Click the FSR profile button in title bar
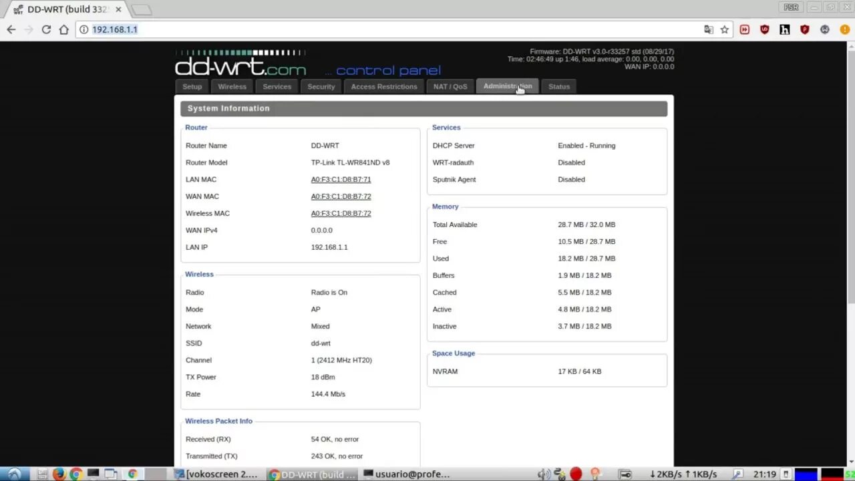Image resolution: width=855 pixels, height=481 pixels. (791, 7)
